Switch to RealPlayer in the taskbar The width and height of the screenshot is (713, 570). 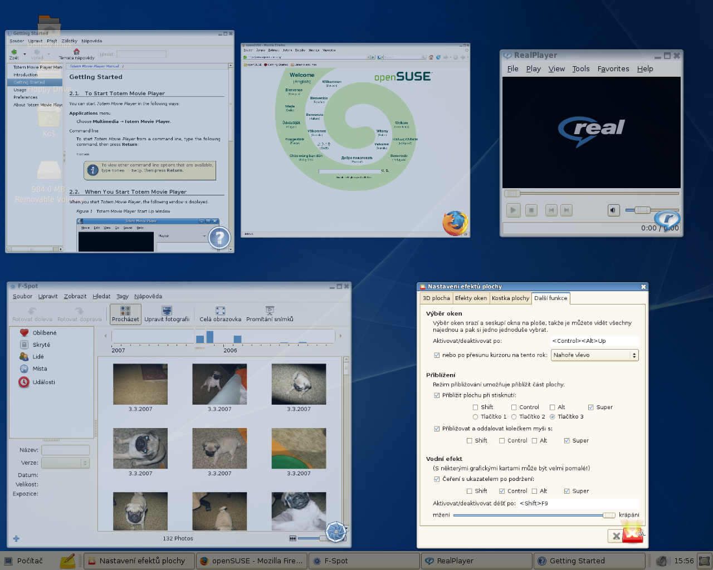point(476,561)
